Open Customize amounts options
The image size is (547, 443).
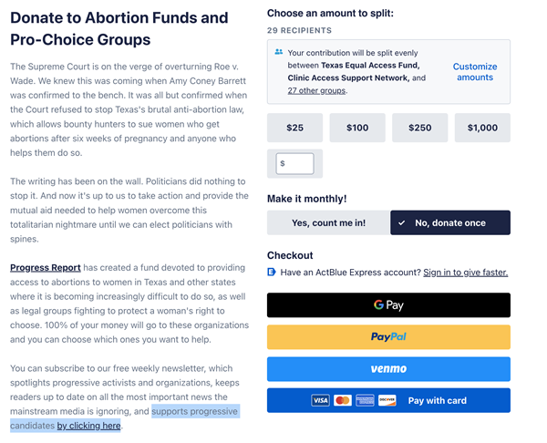475,72
